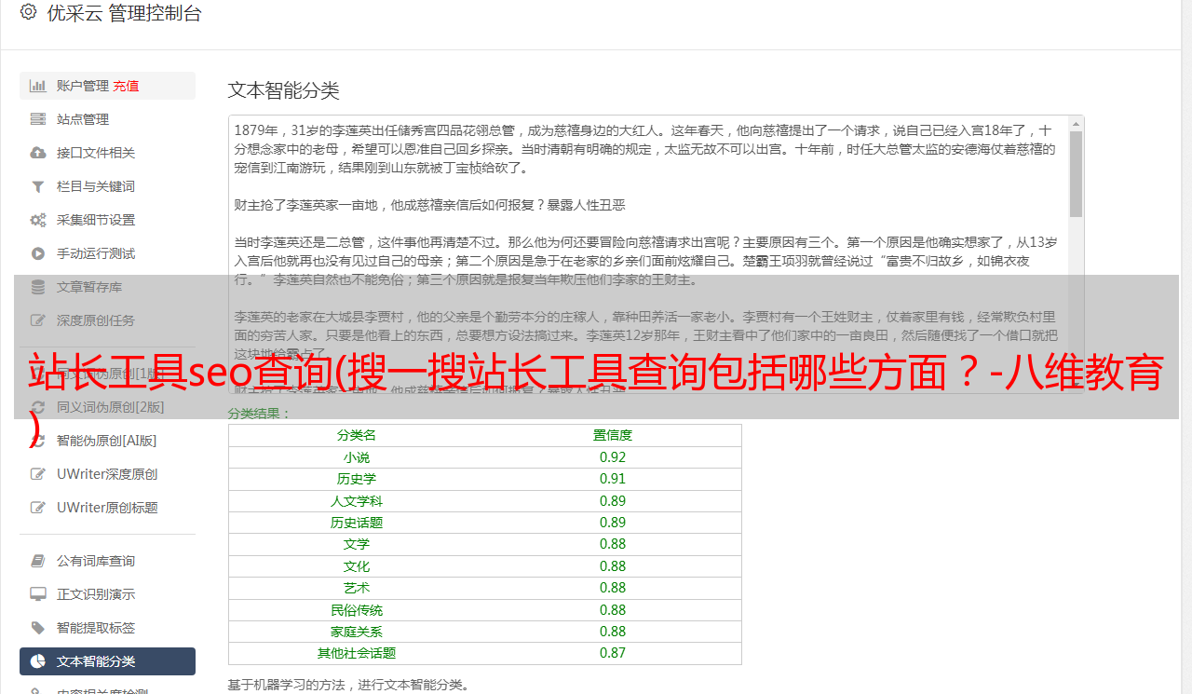
Task: Click the gear icon beside 优采云 管理控制台
Action: (x=28, y=13)
